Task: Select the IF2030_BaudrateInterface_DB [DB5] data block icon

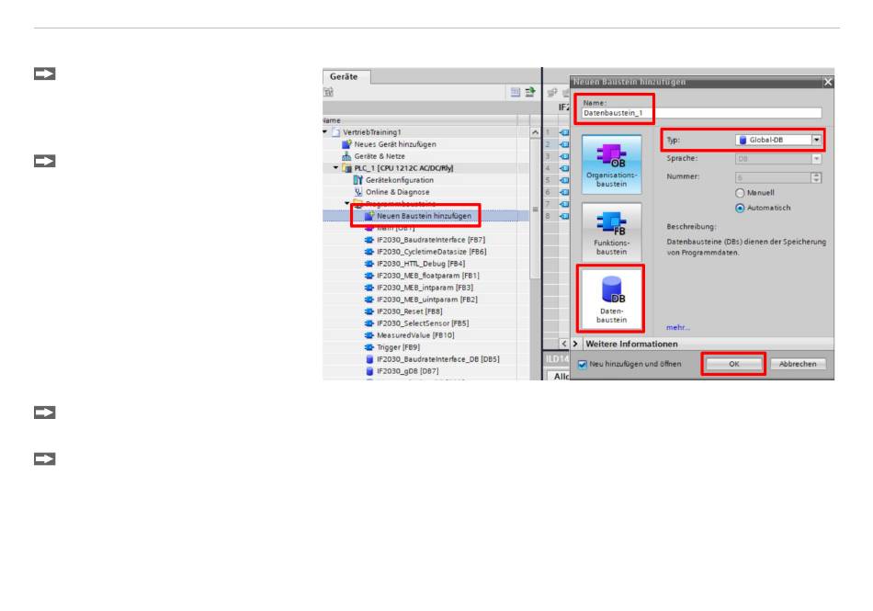Action: 369,359
